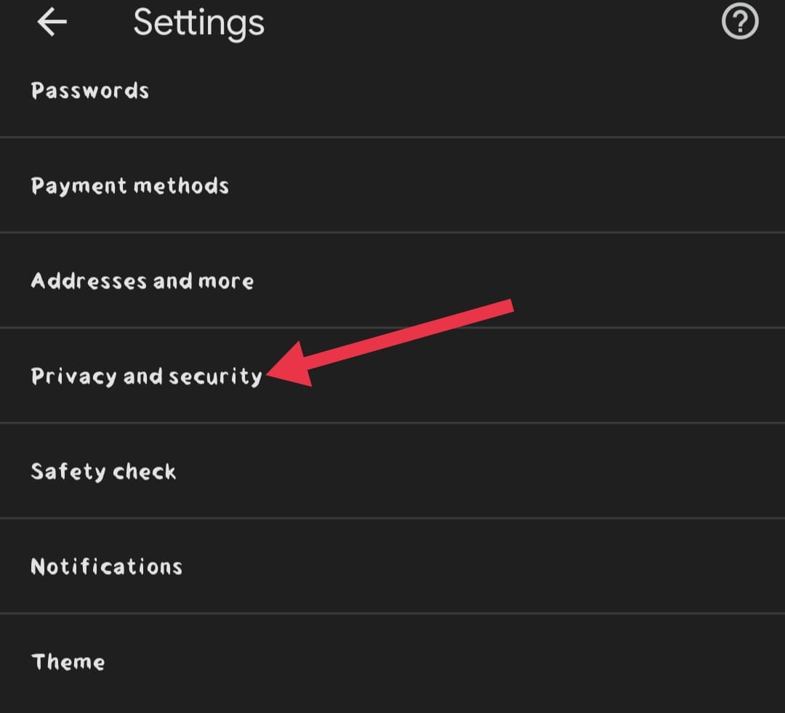This screenshot has width=785, height=713.
Task: Select Theme to change appearance
Action: point(68,661)
